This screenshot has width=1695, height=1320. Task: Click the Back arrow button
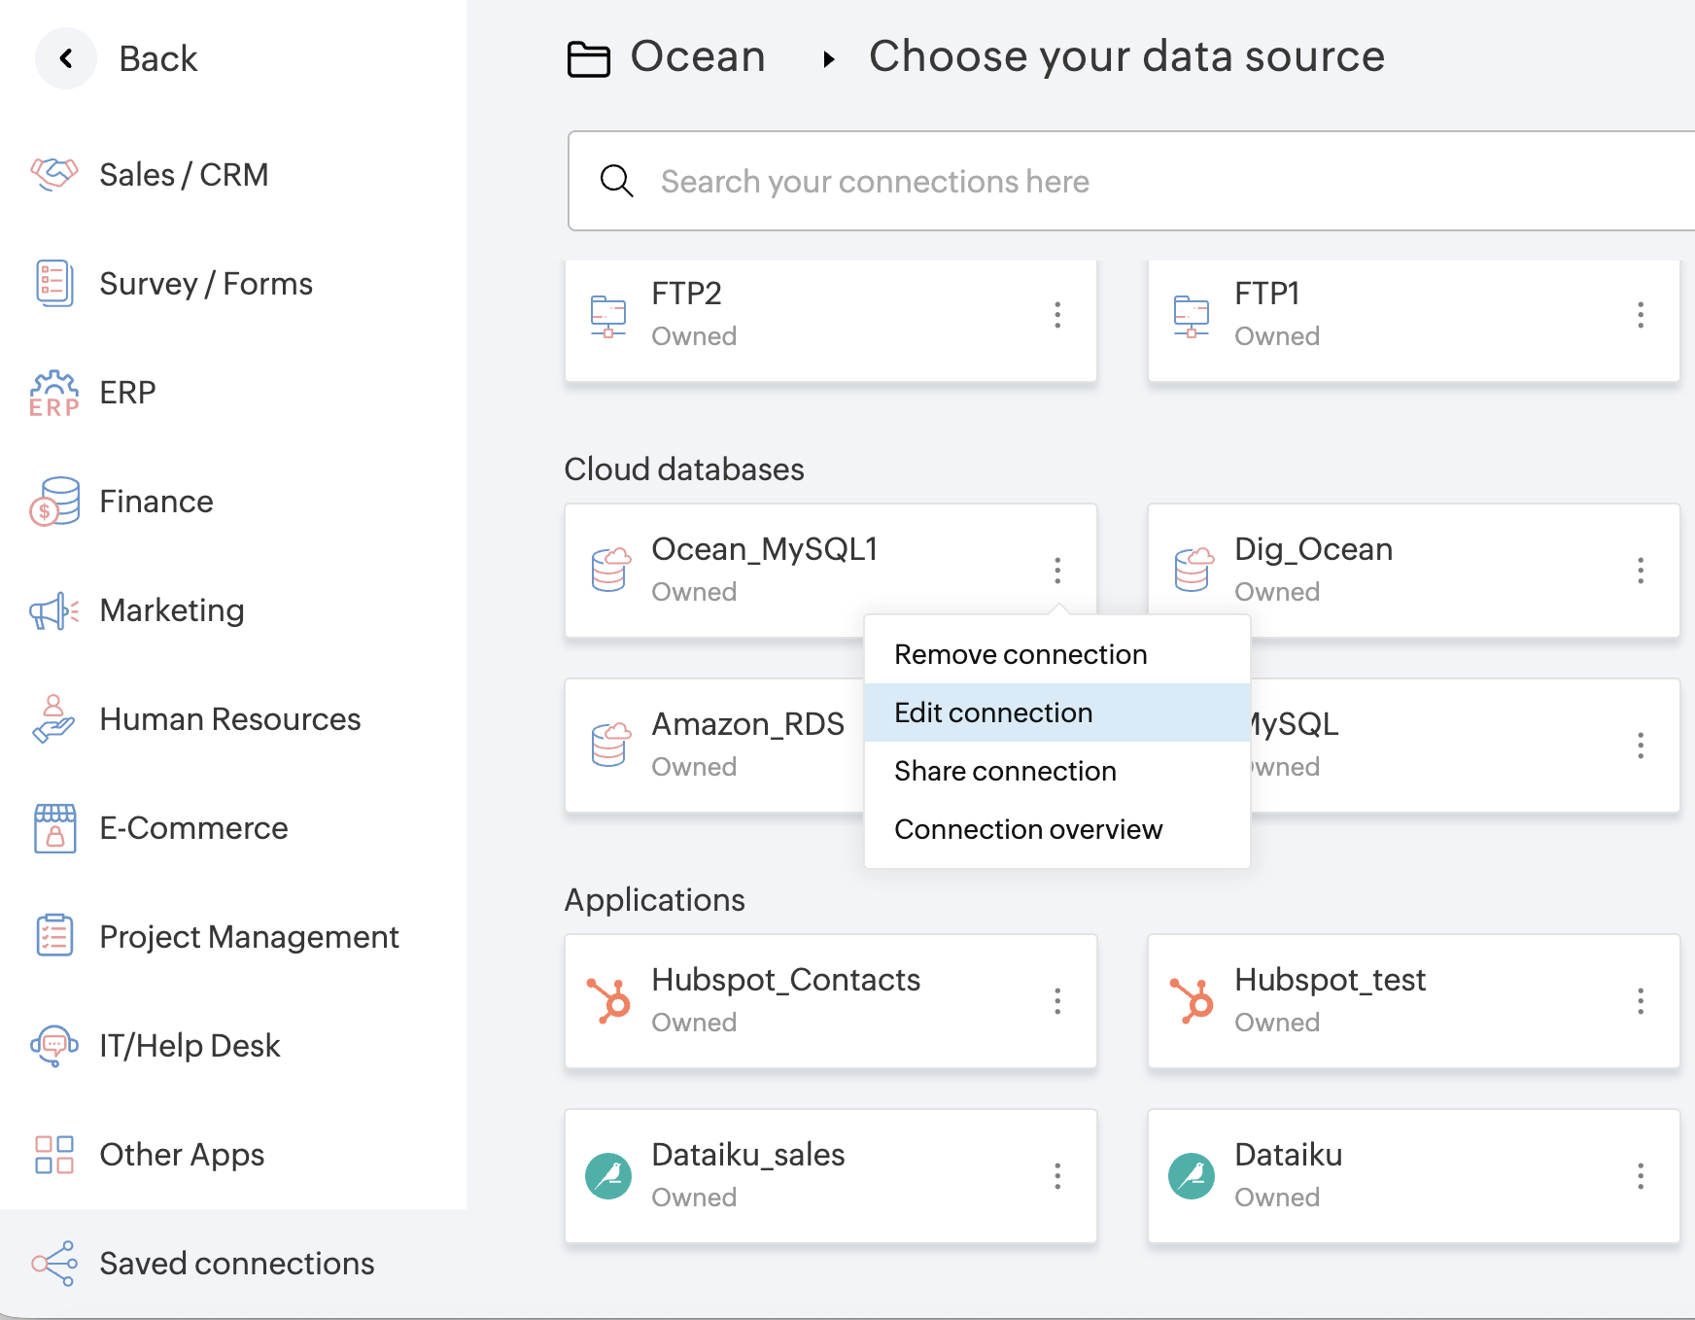66,58
